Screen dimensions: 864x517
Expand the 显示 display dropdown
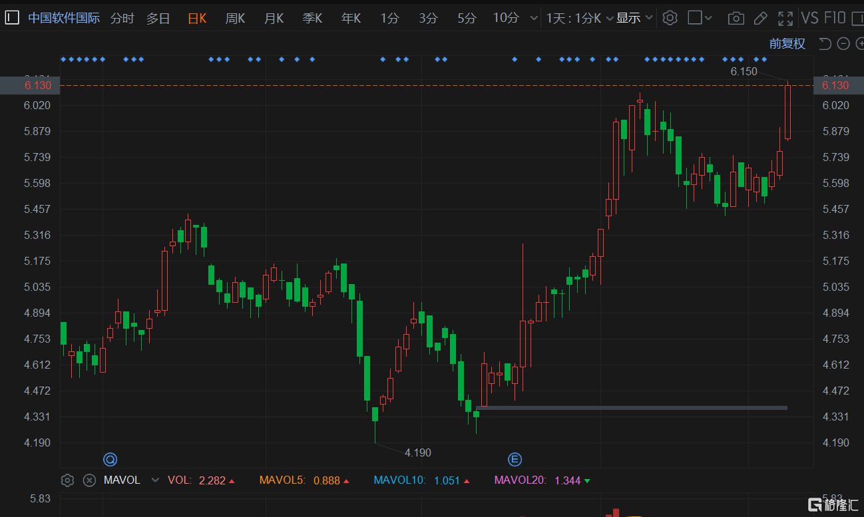[x=634, y=18]
